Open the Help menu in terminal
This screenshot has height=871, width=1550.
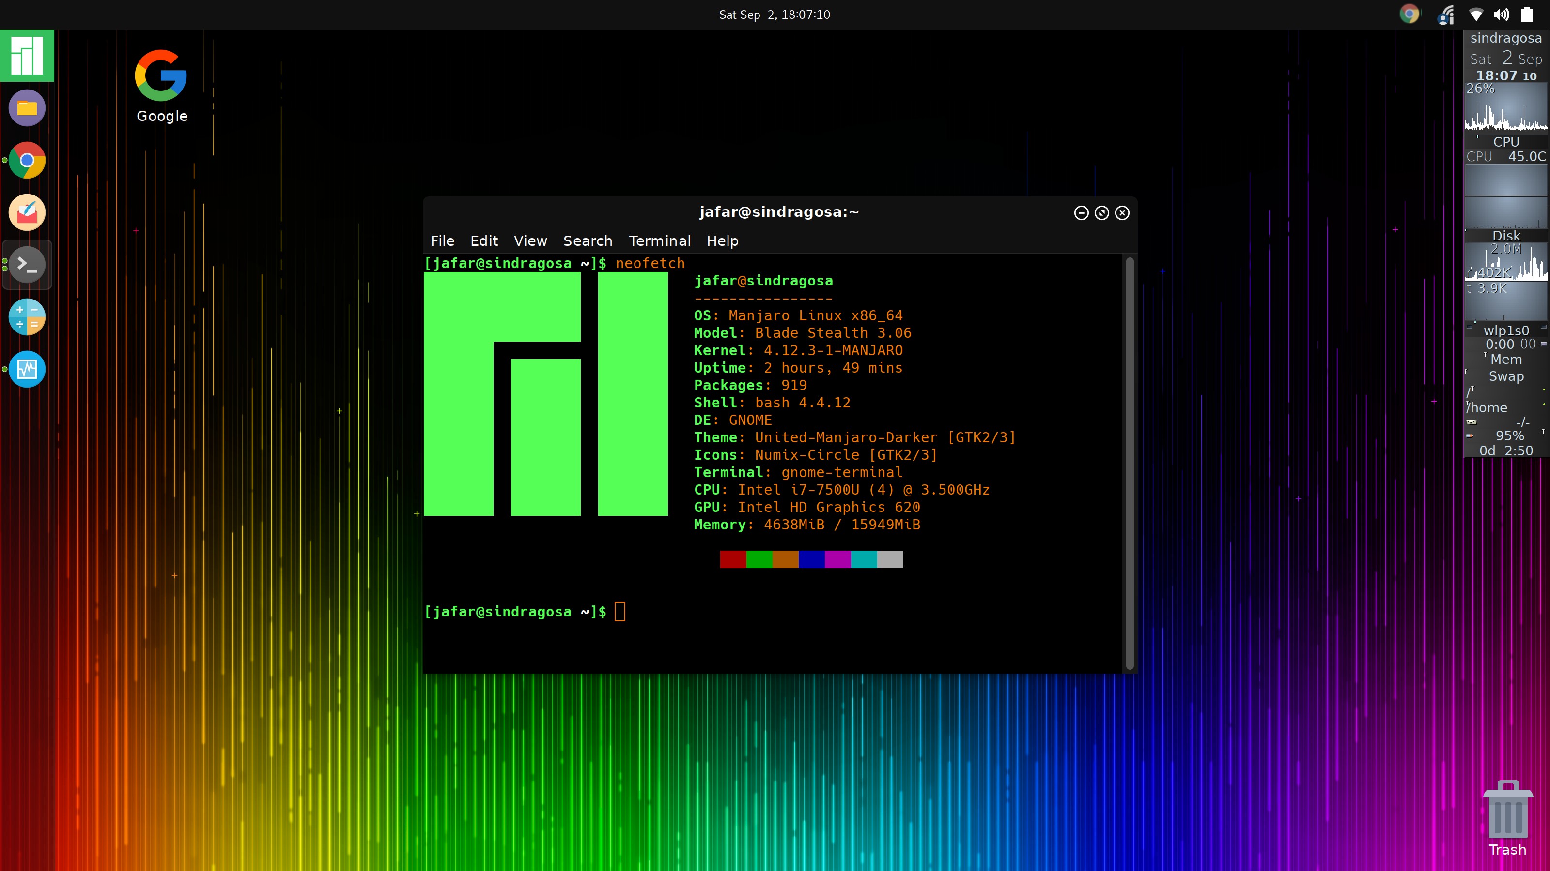click(722, 241)
